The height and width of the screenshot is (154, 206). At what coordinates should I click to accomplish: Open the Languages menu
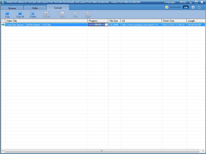[x=170, y=2]
